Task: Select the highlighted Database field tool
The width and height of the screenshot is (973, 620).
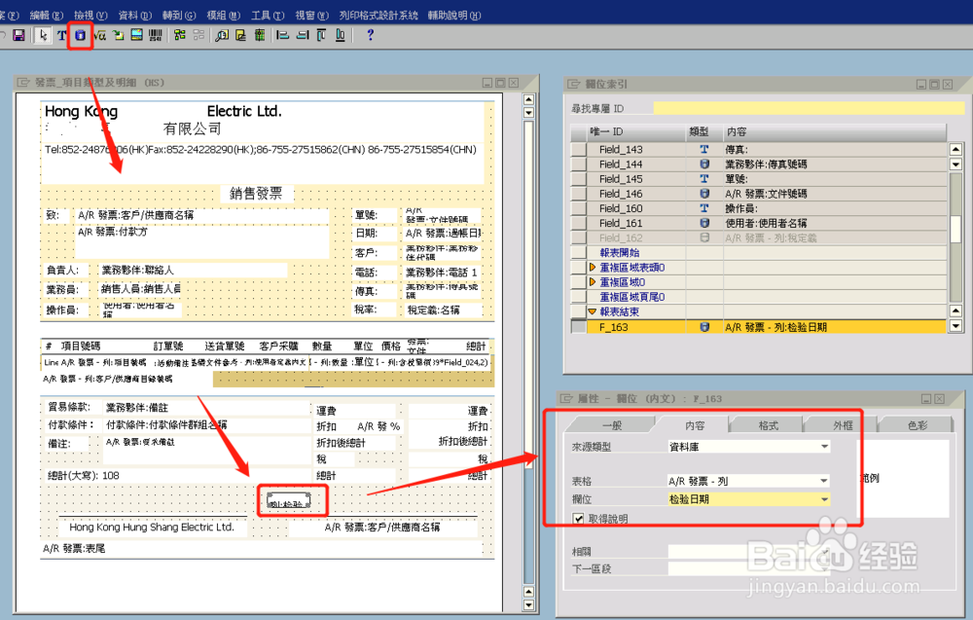Action: coord(81,35)
